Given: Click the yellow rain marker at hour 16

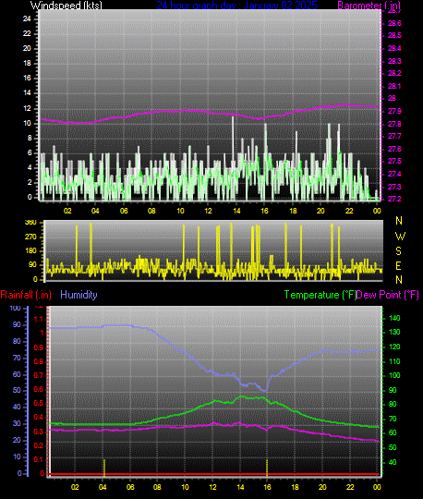Looking at the screenshot, I should pos(267,468).
